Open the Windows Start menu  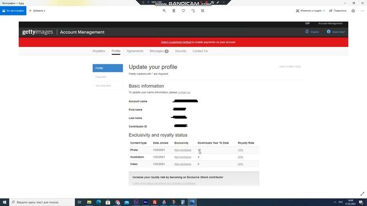pyautogui.click(x=5, y=202)
